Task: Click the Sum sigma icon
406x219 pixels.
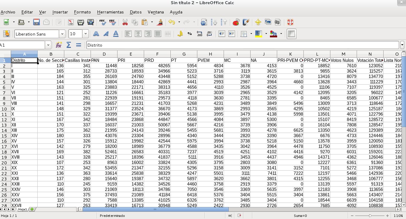Action: 69,45
